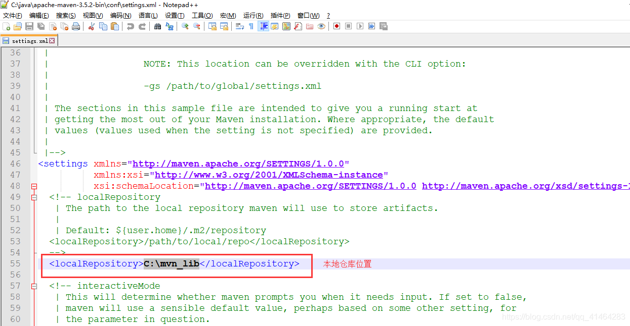Show the Document Map panel icon

tap(286, 26)
